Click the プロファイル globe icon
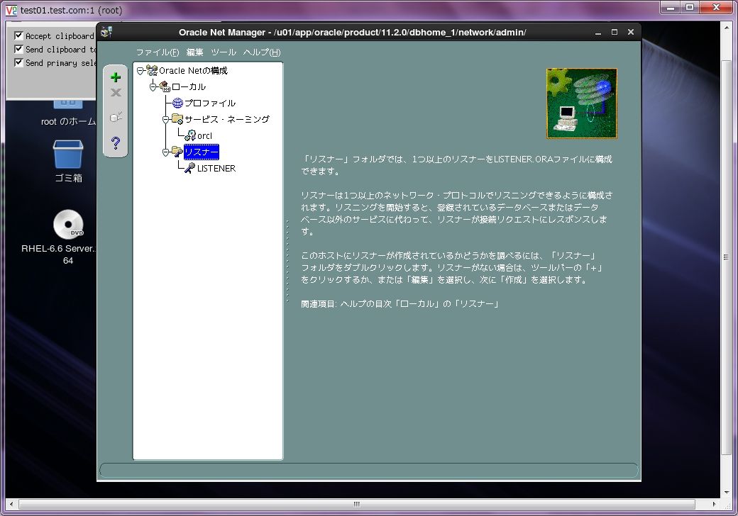The height and width of the screenshot is (516, 738). tap(177, 103)
